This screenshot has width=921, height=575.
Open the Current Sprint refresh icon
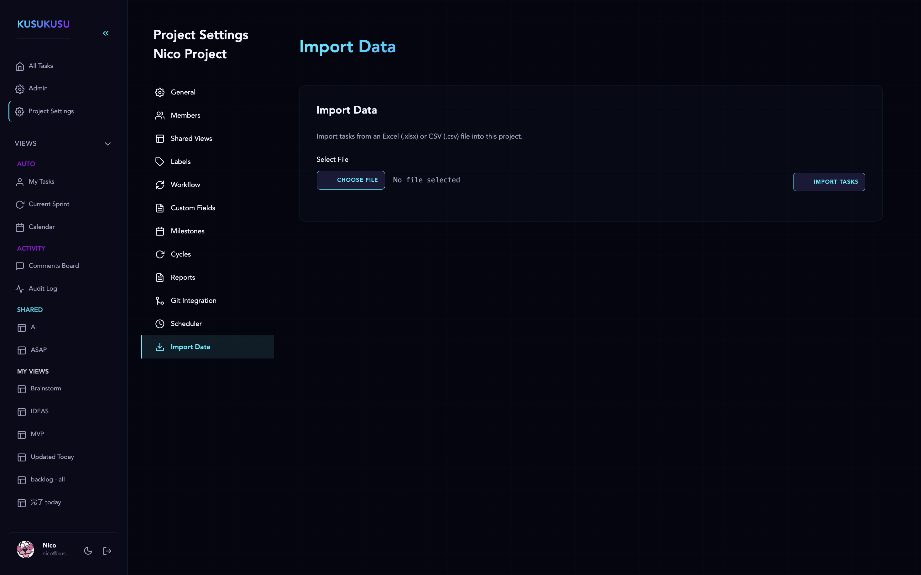click(20, 204)
